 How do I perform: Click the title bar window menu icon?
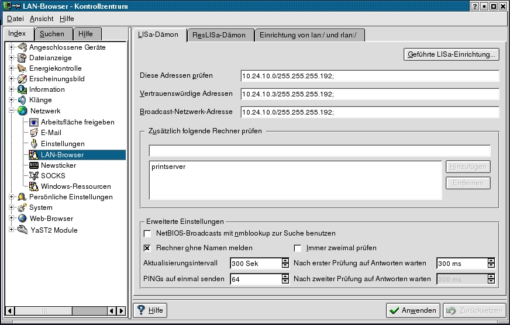pos(6,6)
